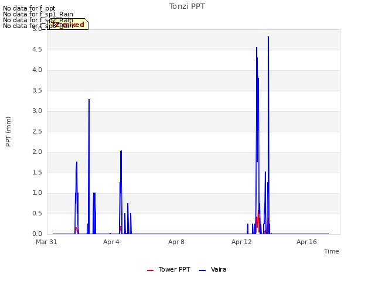Click the Apr 8 x-axis tick label
Screen dimensions: 375x281
coord(176,242)
